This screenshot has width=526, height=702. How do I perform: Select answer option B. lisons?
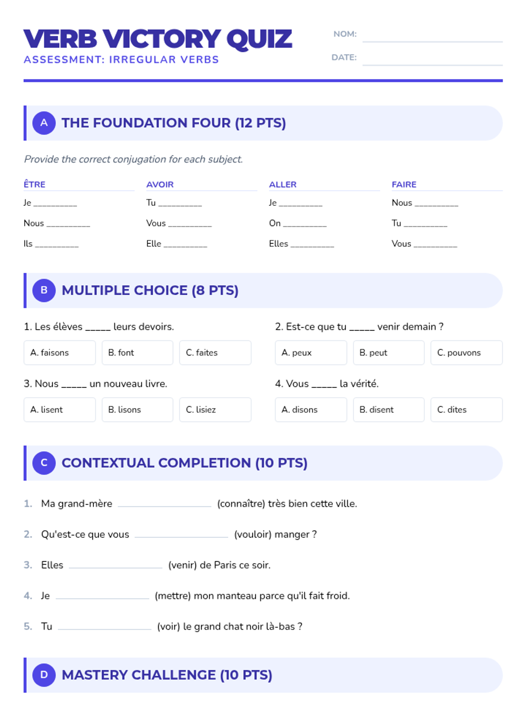pyautogui.click(x=138, y=410)
